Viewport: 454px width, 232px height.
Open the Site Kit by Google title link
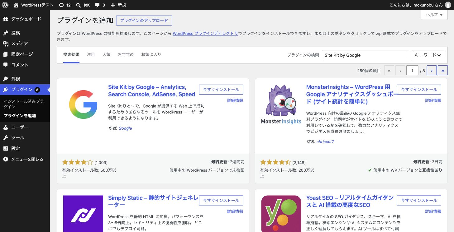pyautogui.click(x=152, y=90)
